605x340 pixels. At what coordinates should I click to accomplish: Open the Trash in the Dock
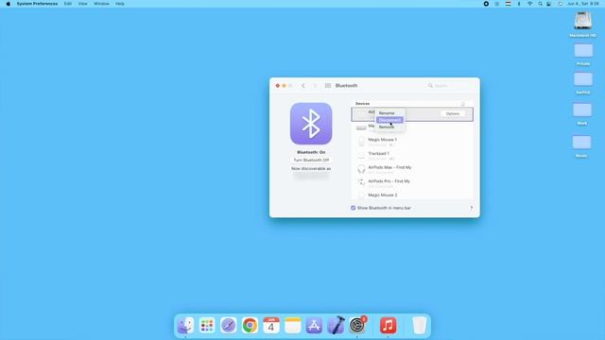pos(419,325)
